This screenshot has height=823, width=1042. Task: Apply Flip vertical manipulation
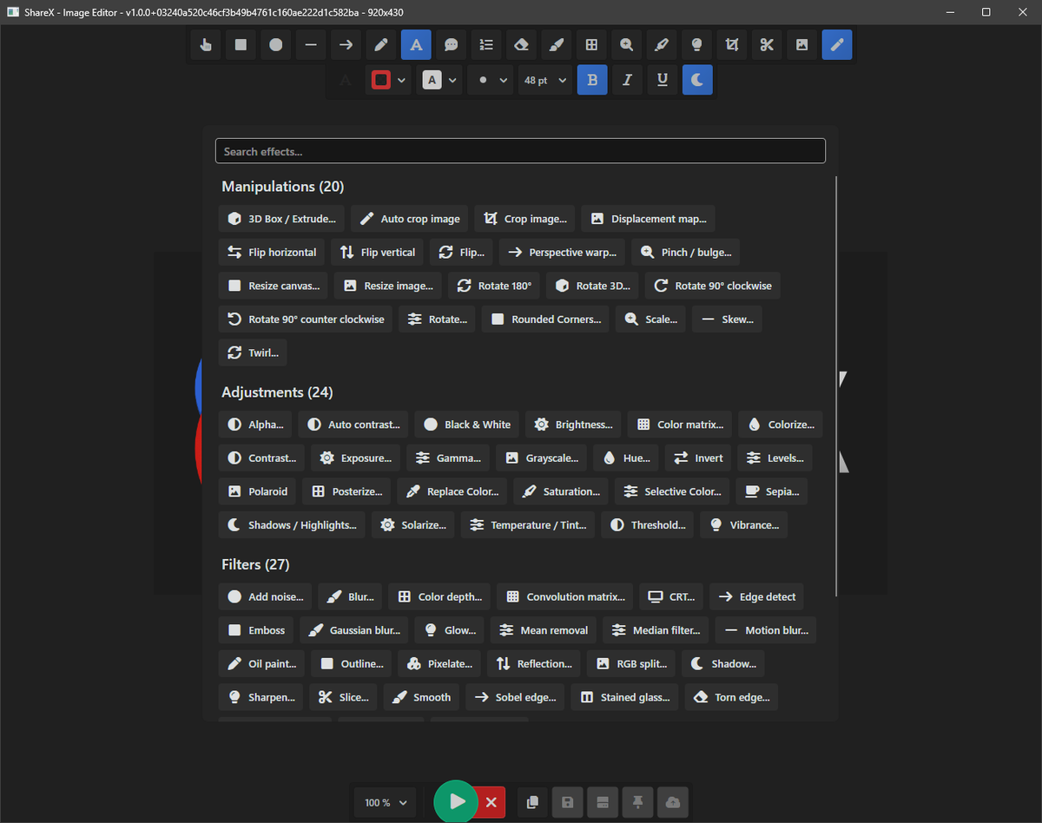pyautogui.click(x=378, y=252)
